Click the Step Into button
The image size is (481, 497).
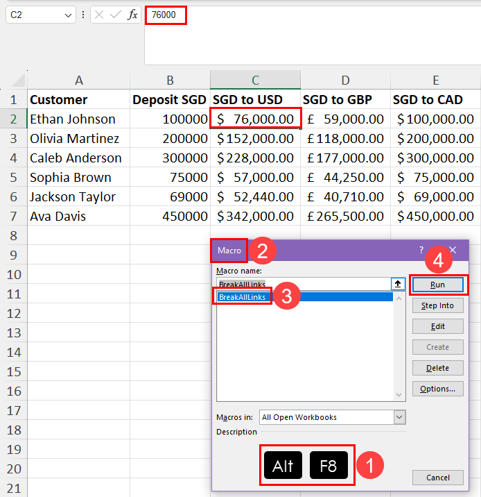(x=437, y=305)
